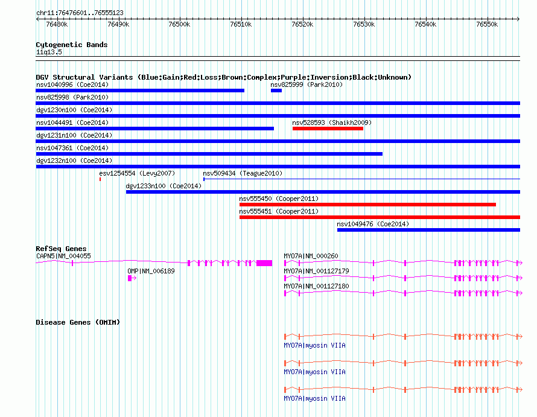Image resolution: width=537 pixels, height=417 pixels.
Task: Click the nsv1040996 (Coe2014) gain bar
Action: [140, 91]
